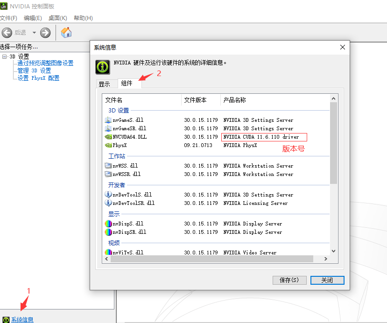The height and width of the screenshot is (323, 387).
Task: Open the Home page icon
Action: 66,32
